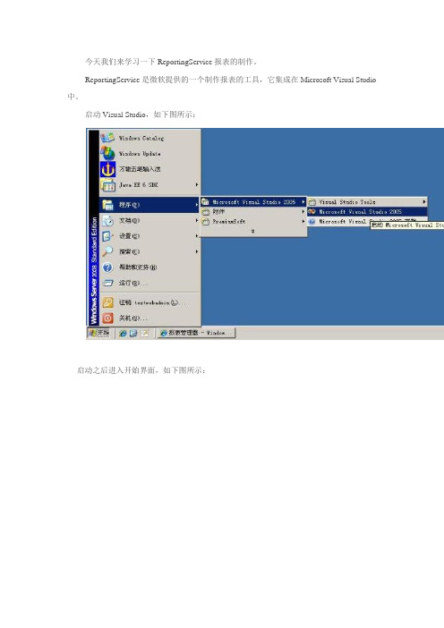Launch Windows Update from the Start menu

pos(149,153)
